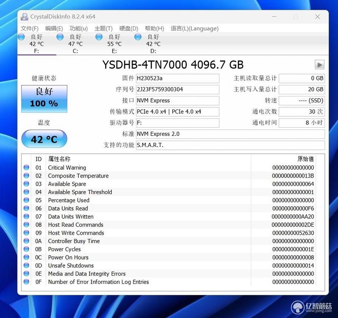The width and height of the screenshot is (338, 318).
Task: Open the 主题(T) menu
Action: click(104, 28)
